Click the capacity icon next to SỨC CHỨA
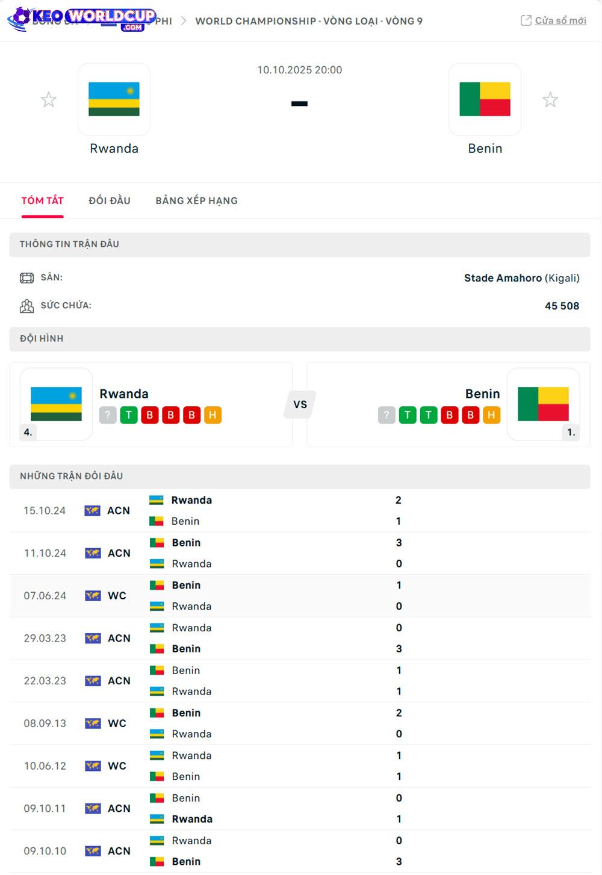602x875 pixels. 27,306
